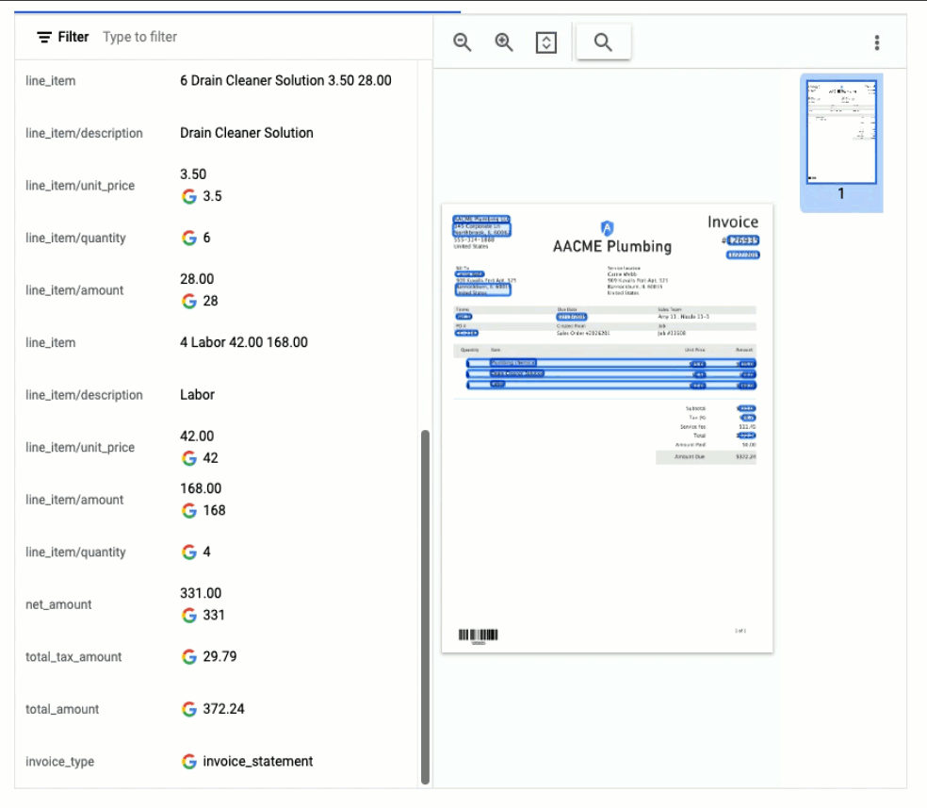
Task: Click the Google icon beside invoice_statement
Action: (189, 761)
